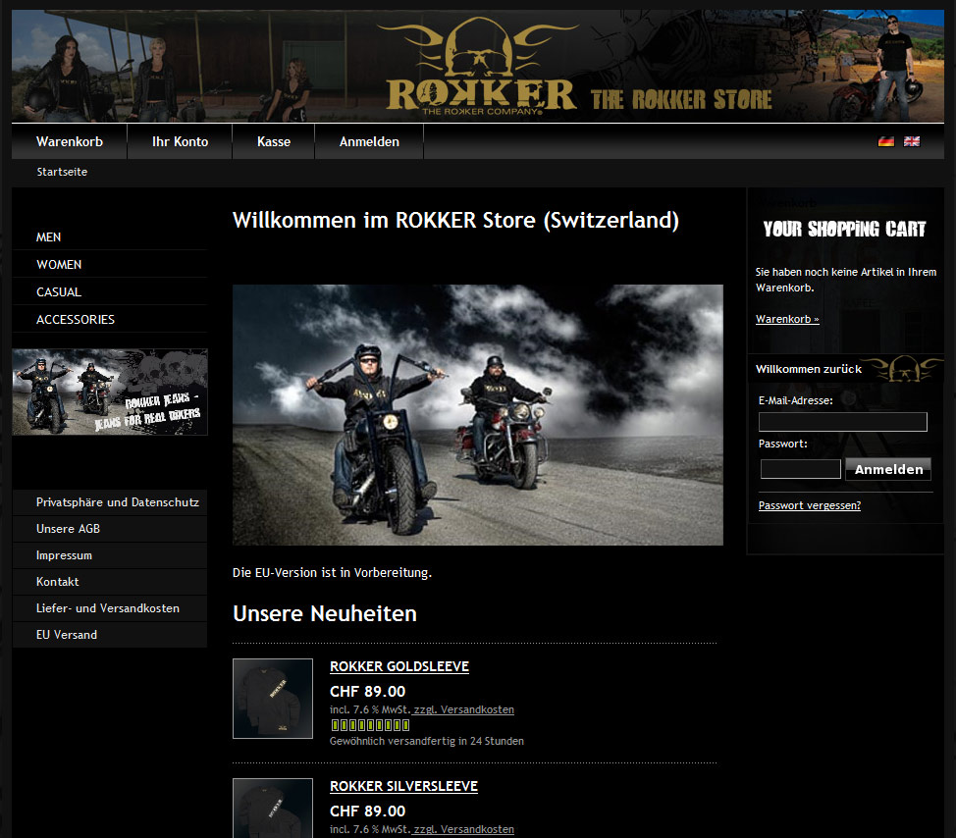Go to Kasse in the top navigation
Viewport: 956px width, 838px height.
click(274, 141)
